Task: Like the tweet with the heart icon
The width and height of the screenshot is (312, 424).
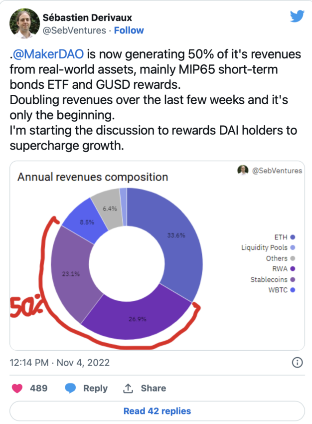Action: coord(17,388)
